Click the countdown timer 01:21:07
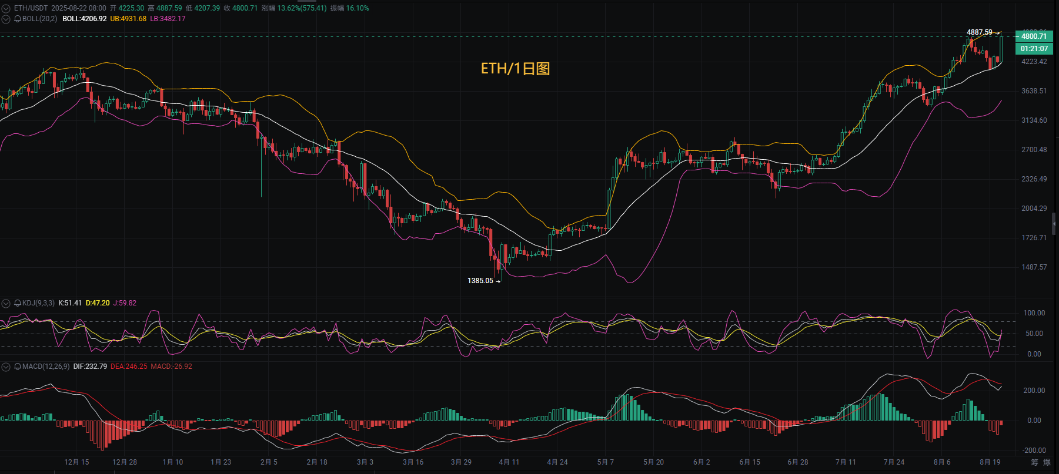1059x474 pixels. 1034,49
